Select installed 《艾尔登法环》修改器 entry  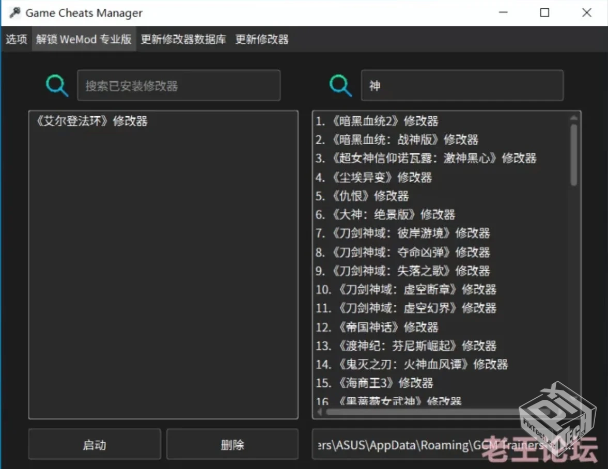click(x=92, y=121)
